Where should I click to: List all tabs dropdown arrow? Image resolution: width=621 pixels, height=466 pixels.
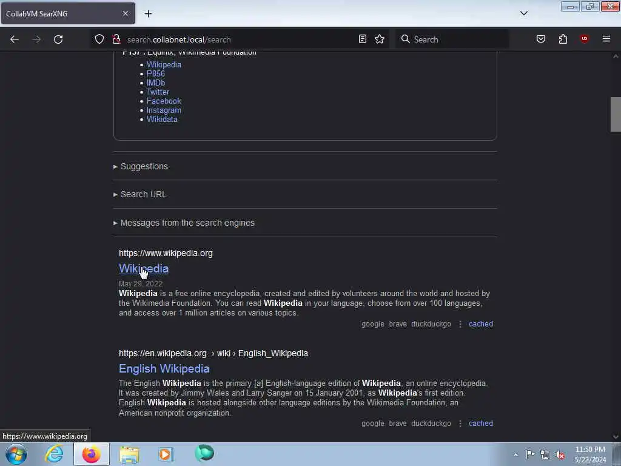click(524, 13)
